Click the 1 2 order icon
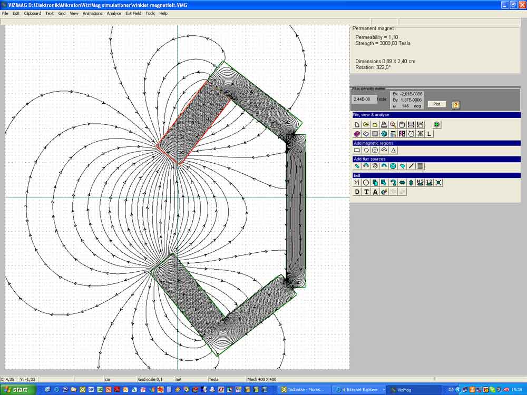The image size is (527, 395). tap(429, 182)
